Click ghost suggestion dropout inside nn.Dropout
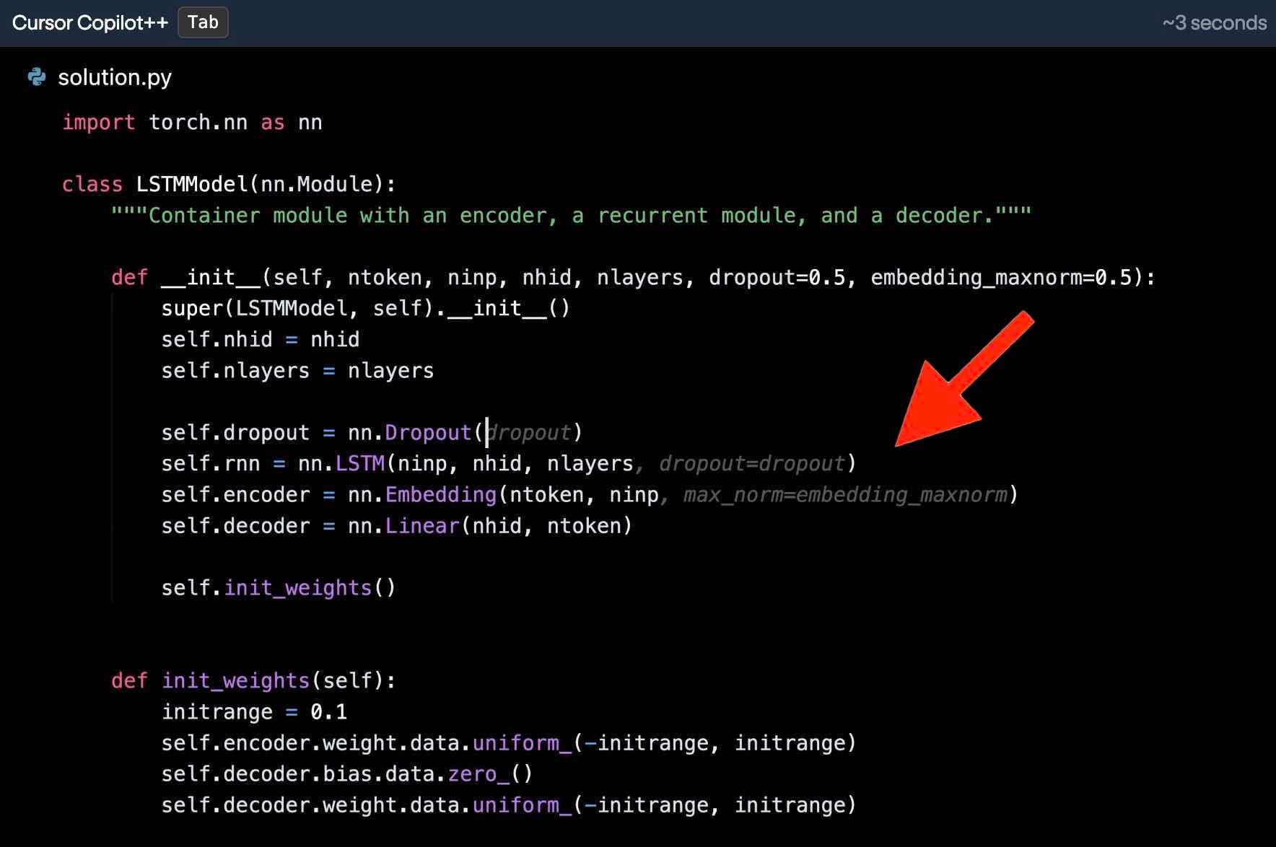This screenshot has width=1276, height=847. [x=529, y=432]
